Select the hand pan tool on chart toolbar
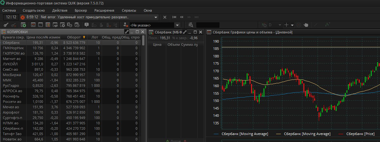 (x=306, y=25)
